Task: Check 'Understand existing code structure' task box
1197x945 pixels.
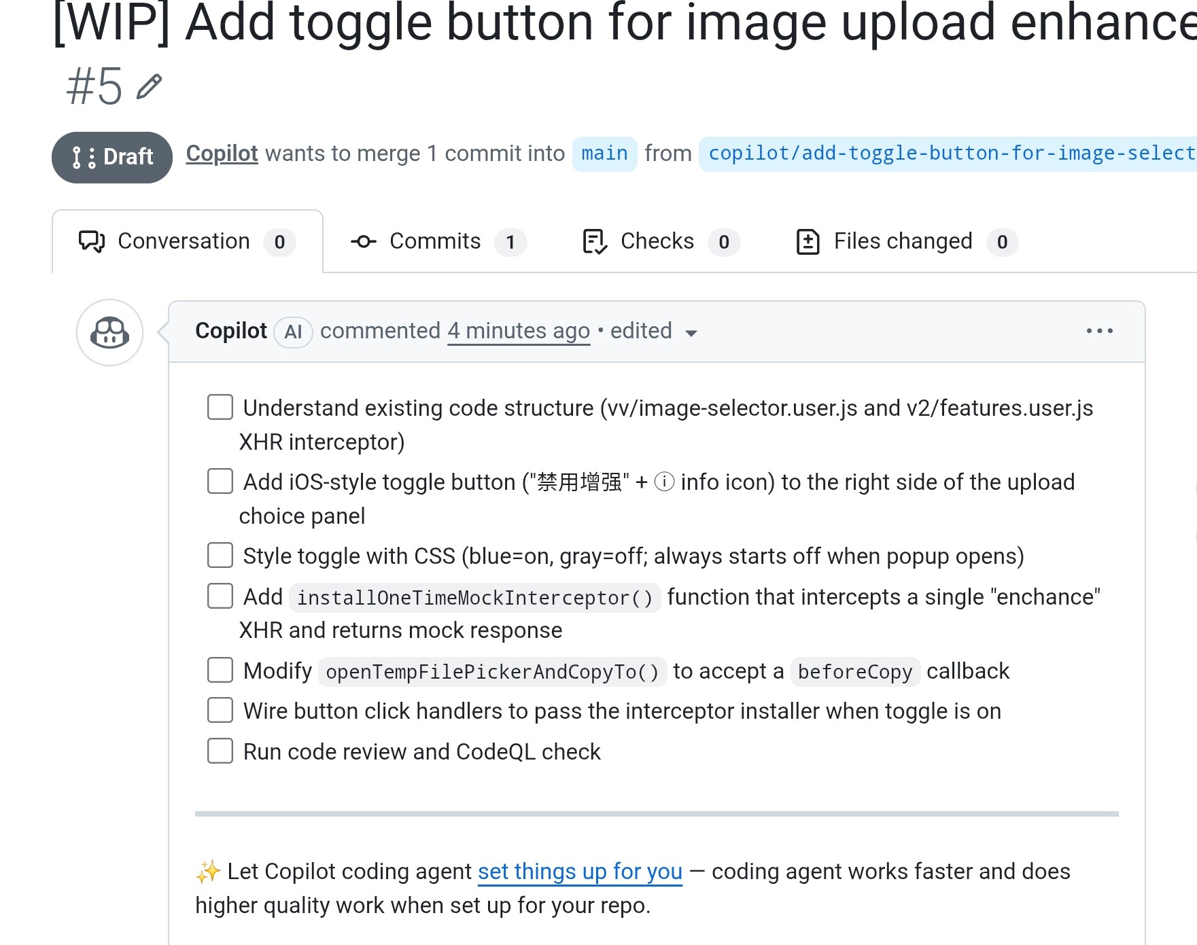Action: coord(220,408)
